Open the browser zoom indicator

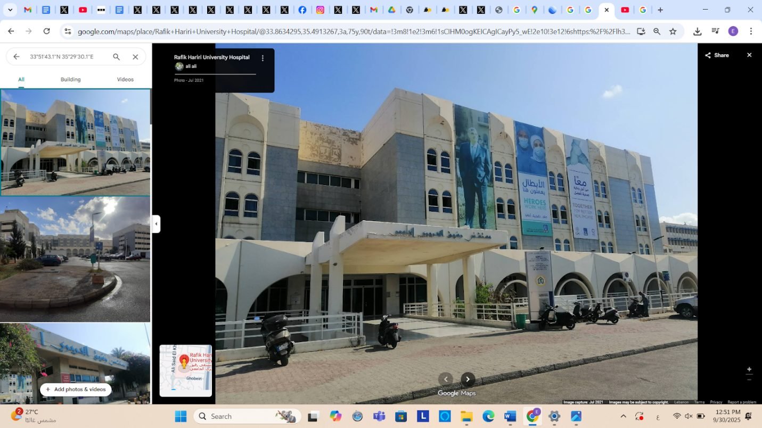click(657, 31)
